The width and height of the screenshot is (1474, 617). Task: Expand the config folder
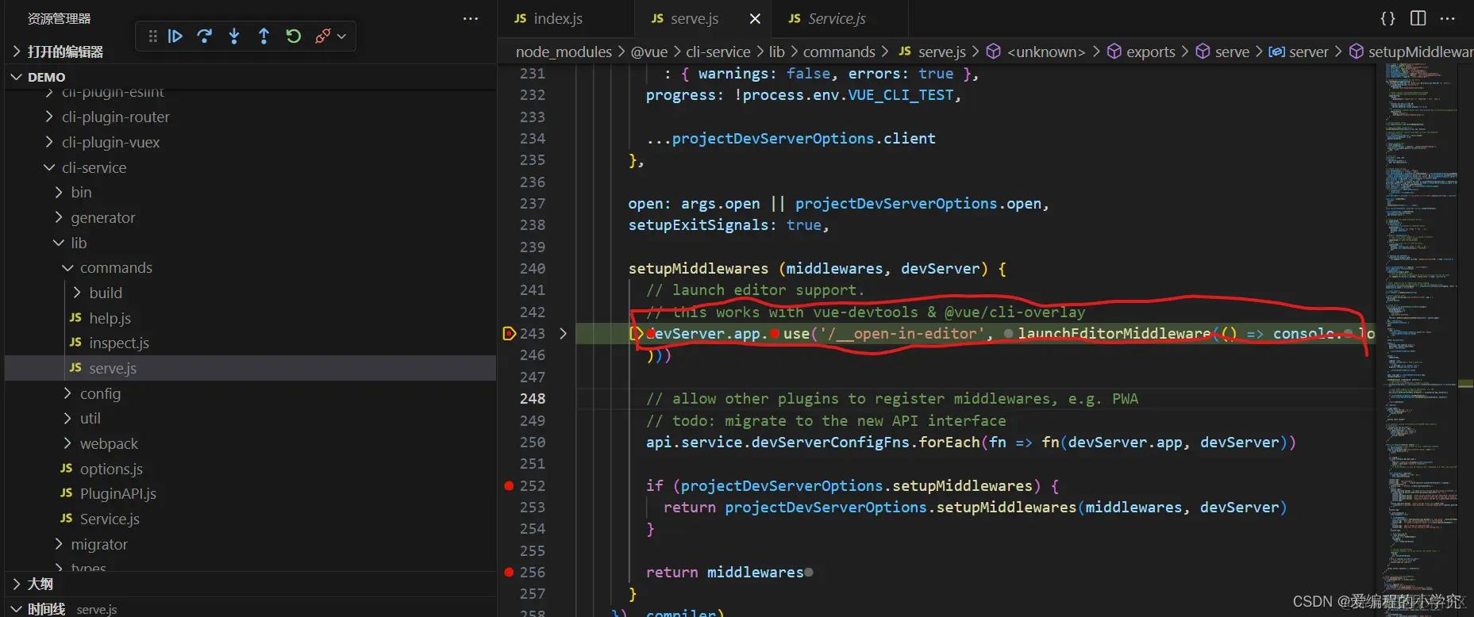click(100, 394)
